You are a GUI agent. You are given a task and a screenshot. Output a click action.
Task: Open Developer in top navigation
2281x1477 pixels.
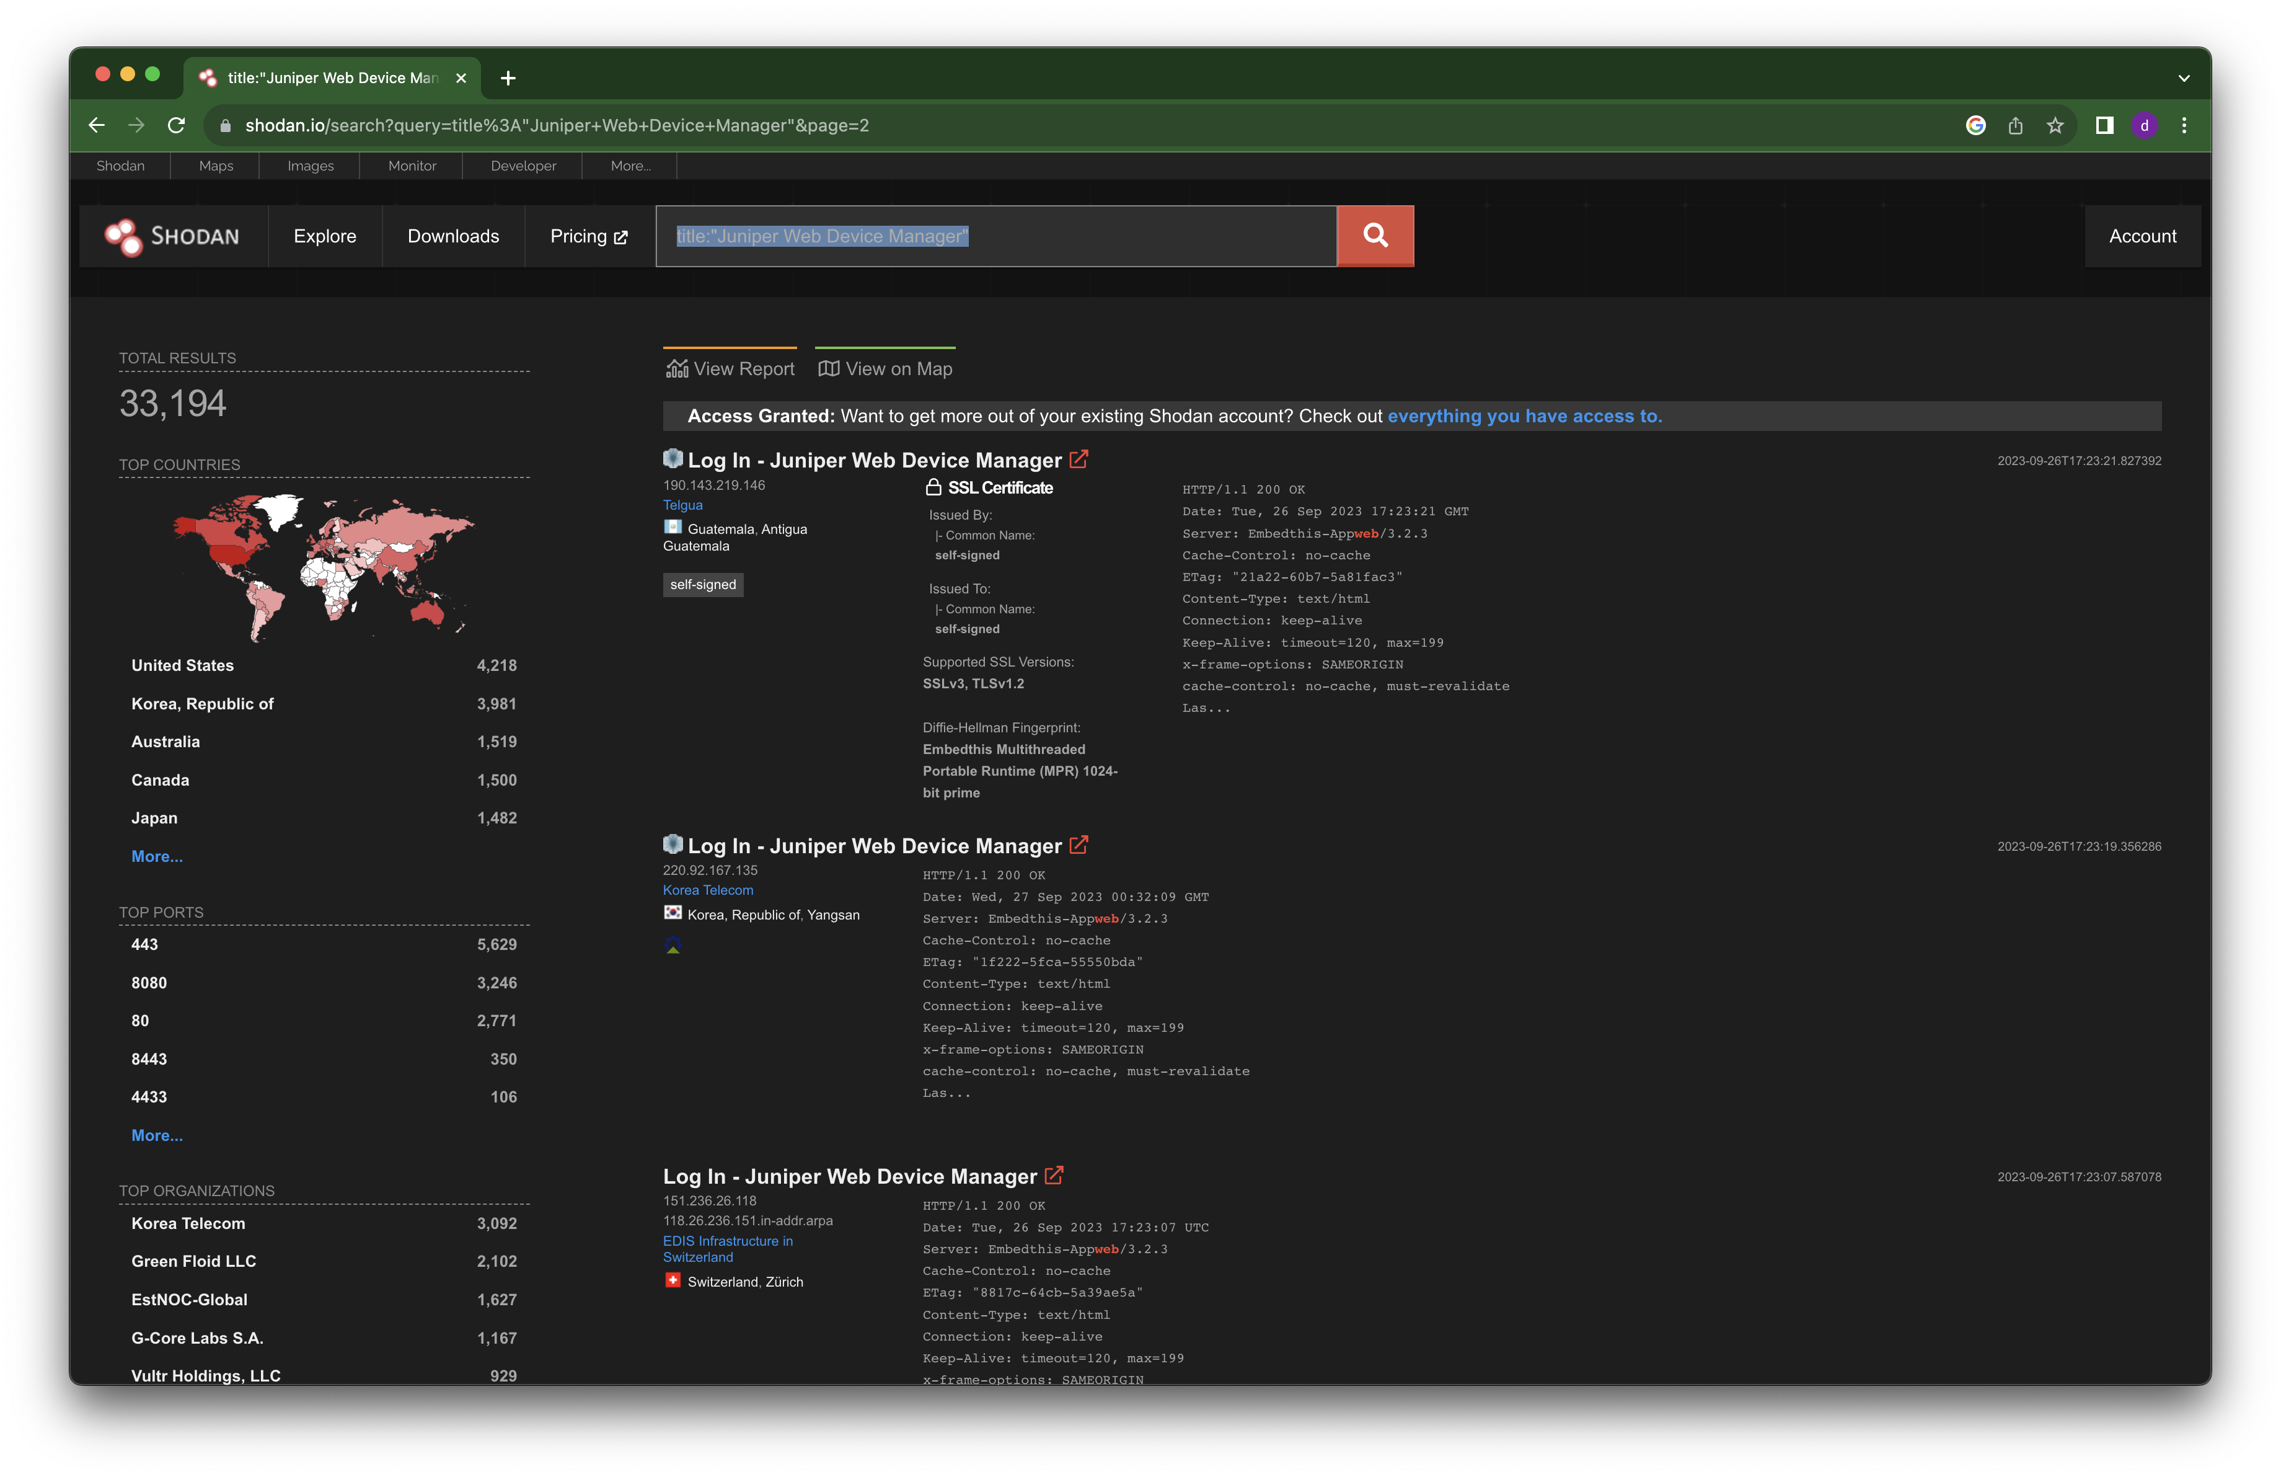click(x=523, y=166)
